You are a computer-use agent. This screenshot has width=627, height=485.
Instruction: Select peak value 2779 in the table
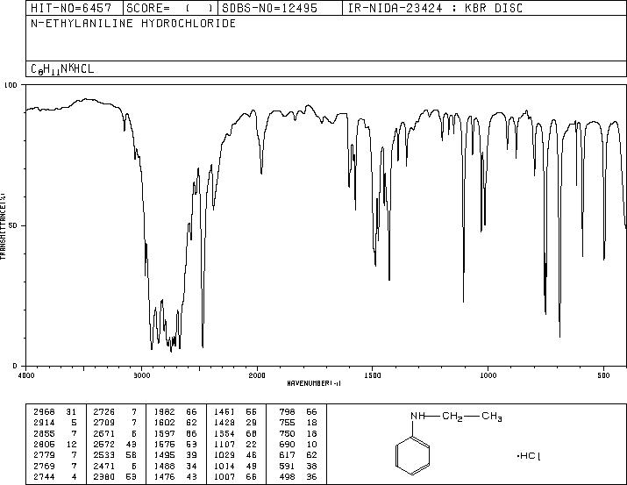pyautogui.click(x=44, y=455)
